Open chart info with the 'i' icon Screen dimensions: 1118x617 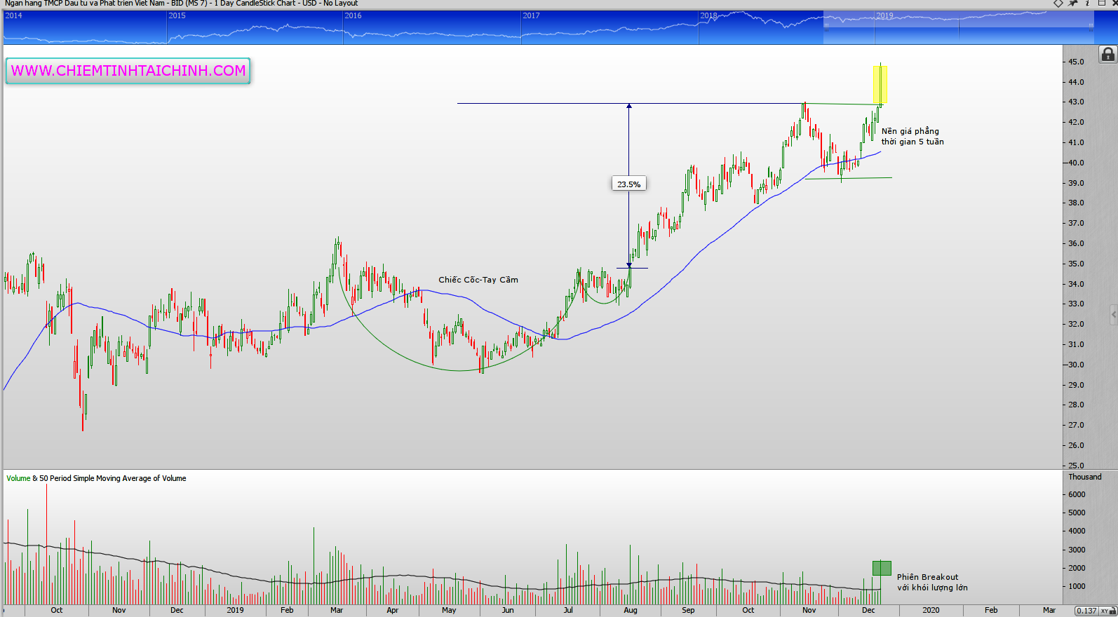click(1087, 4)
